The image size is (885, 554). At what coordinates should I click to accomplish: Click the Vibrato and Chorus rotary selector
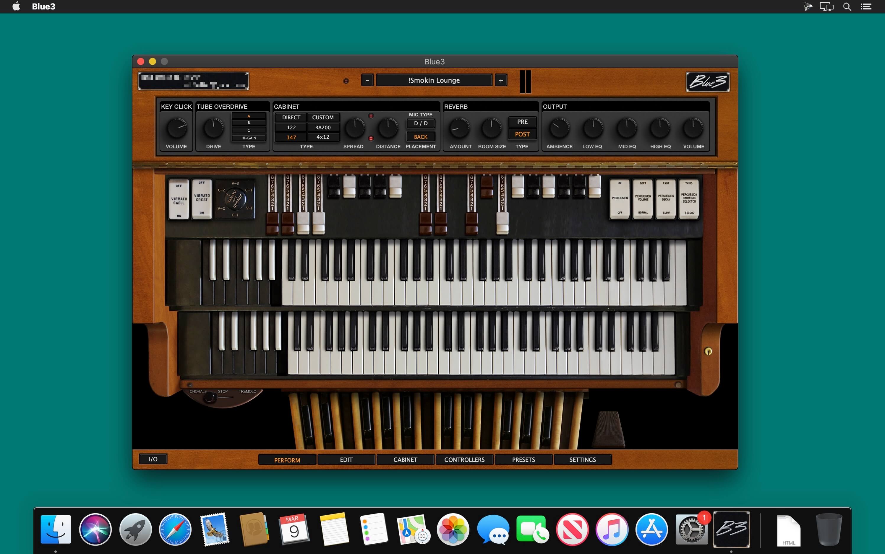coord(235,199)
